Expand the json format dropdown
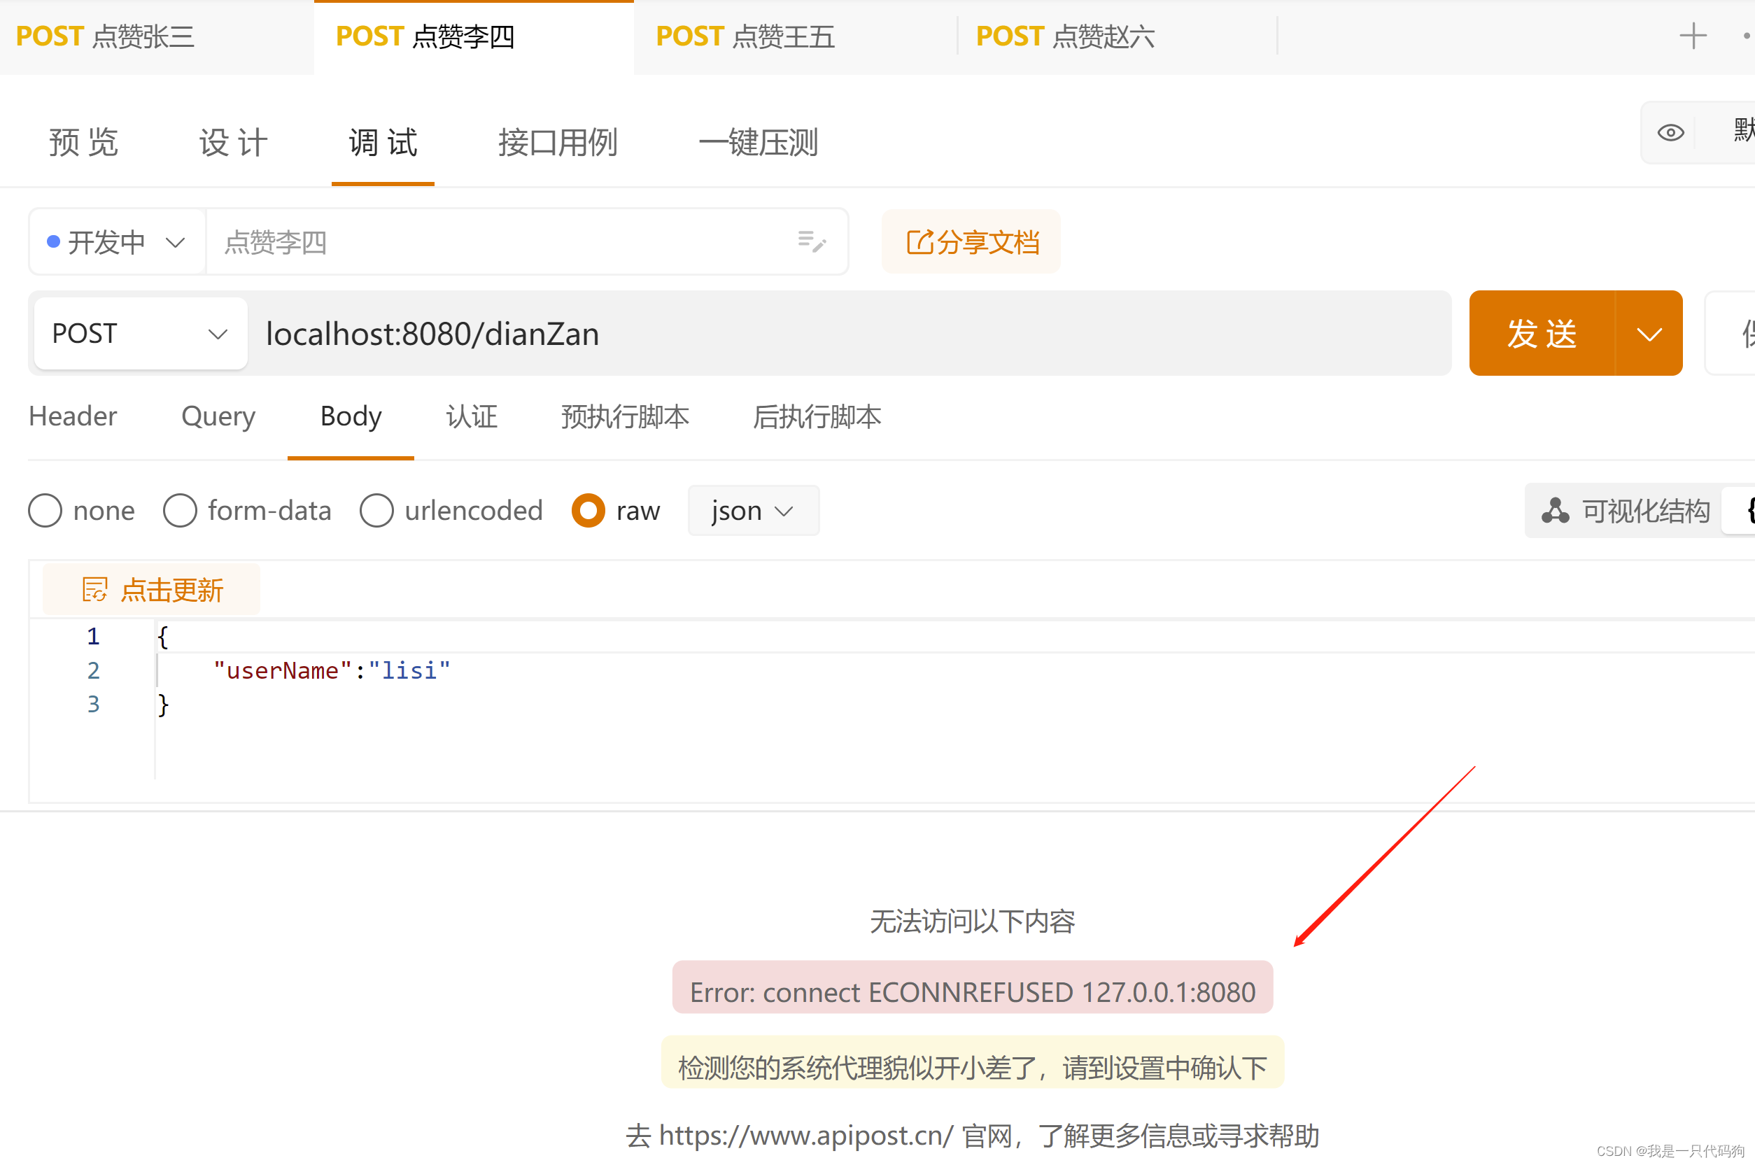 pos(753,511)
